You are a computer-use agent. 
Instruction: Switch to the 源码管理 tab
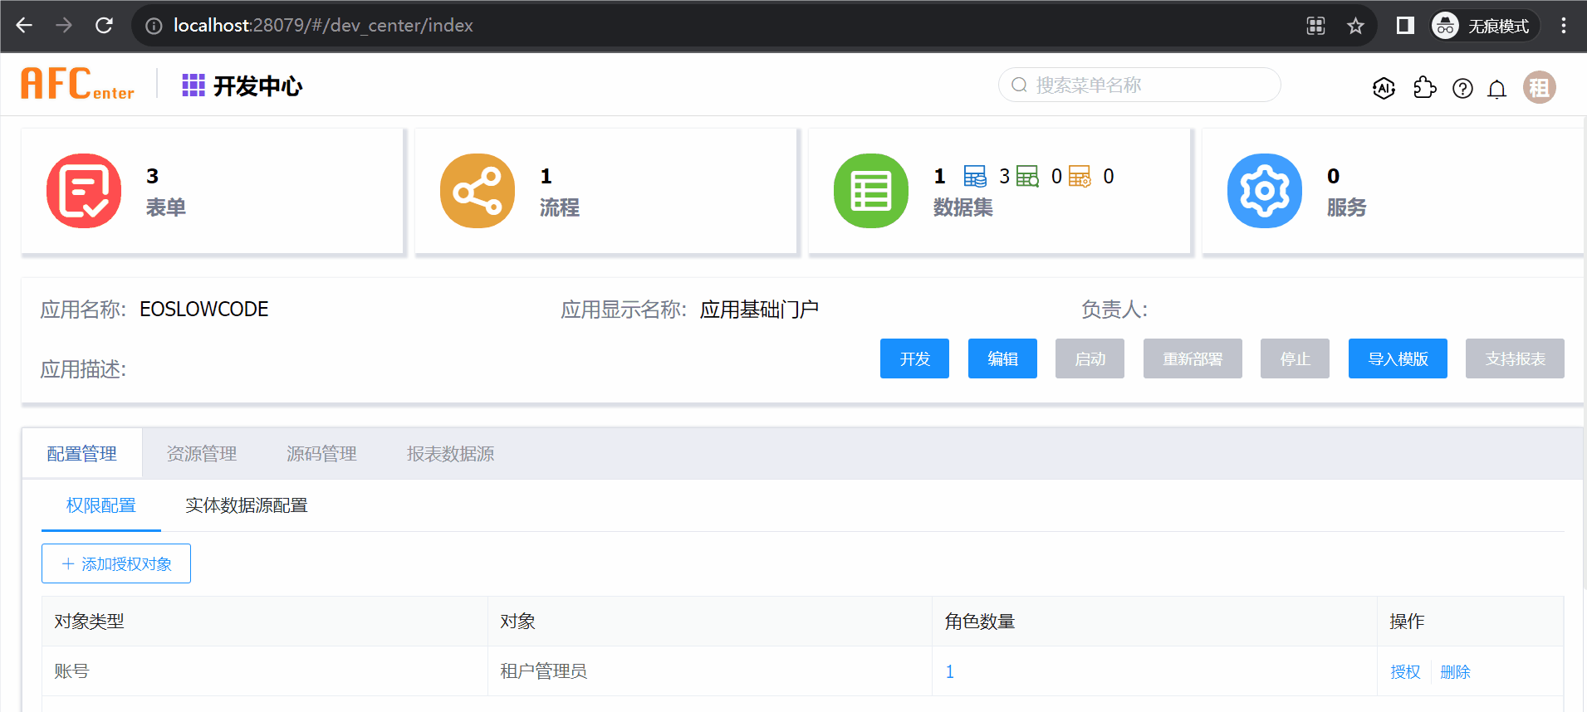[321, 454]
